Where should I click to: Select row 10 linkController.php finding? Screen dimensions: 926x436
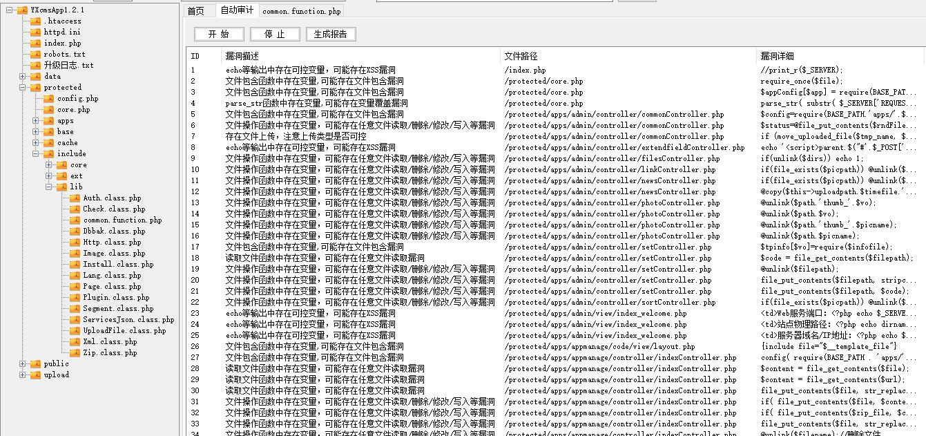coord(556,169)
